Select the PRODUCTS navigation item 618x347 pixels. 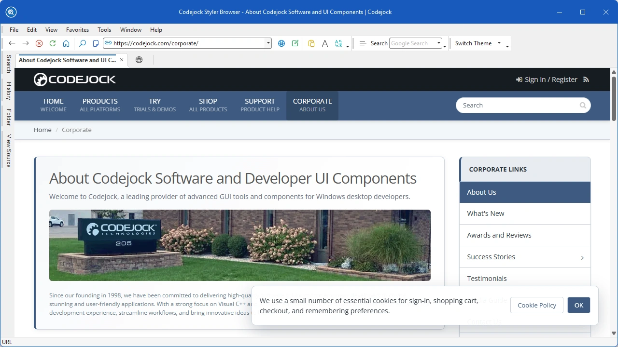pyautogui.click(x=100, y=105)
